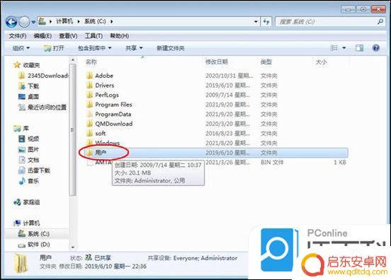Sort by the 修改日期 column header
Image resolution: width=391 pixels, height=280 pixels.
[217, 62]
